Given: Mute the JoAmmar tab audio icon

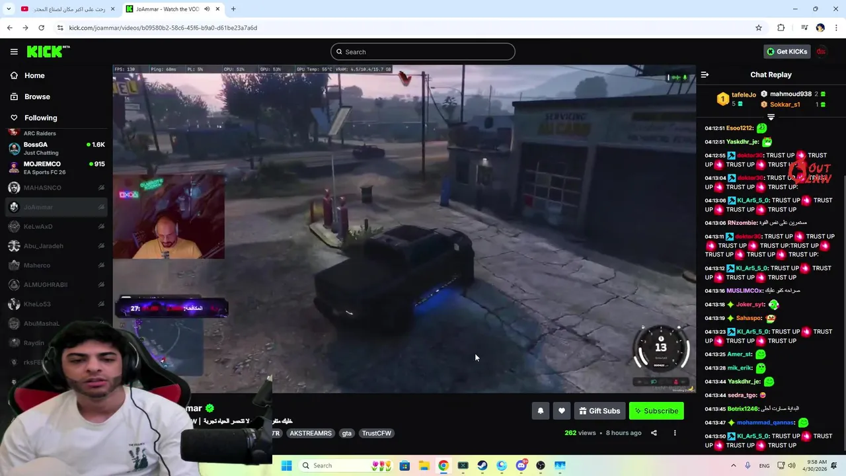Looking at the screenshot, I should pos(207,9).
